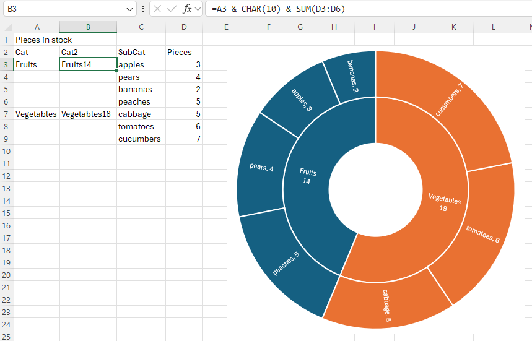Screen dimensions: 532x341
Task: Click the Enter checkmark icon in formula bar
Action: point(172,9)
